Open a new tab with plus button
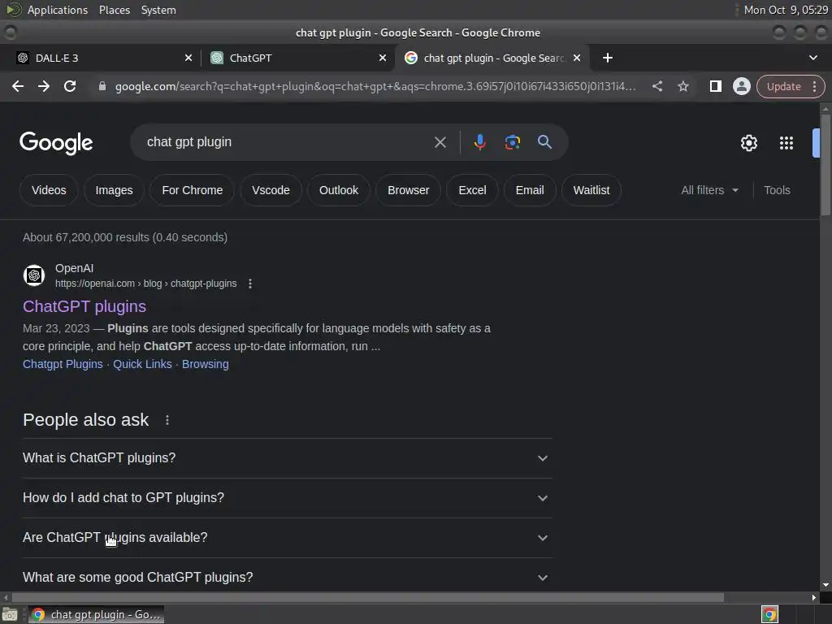 pyautogui.click(x=608, y=58)
